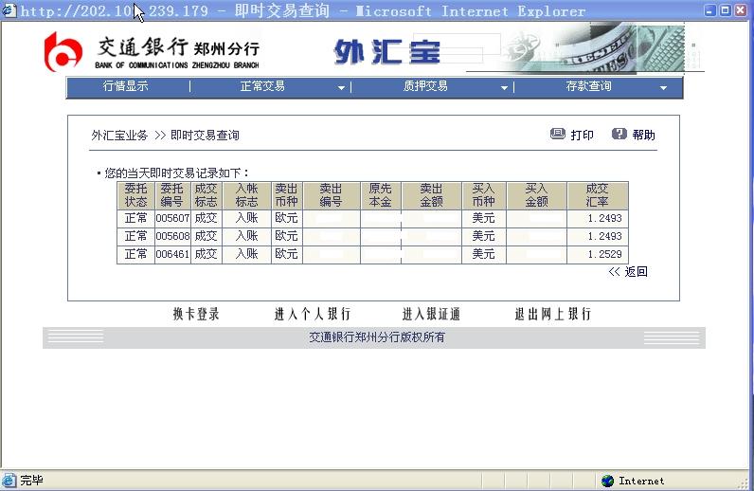Click the 卖出编号 column header
The height and width of the screenshot is (491, 754).
(x=332, y=195)
